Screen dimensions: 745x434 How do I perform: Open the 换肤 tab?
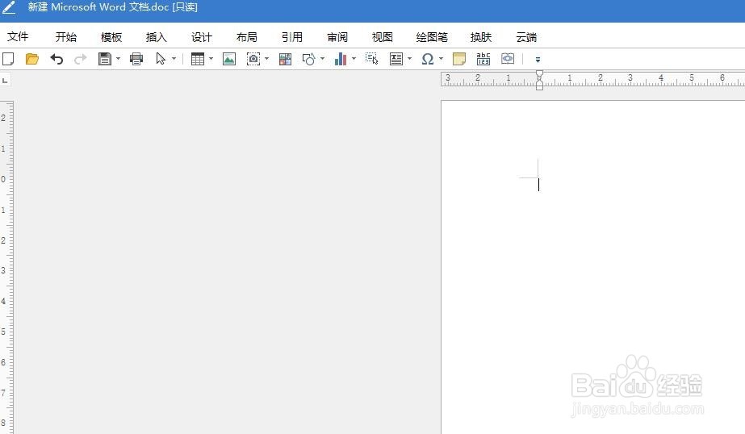pos(481,36)
